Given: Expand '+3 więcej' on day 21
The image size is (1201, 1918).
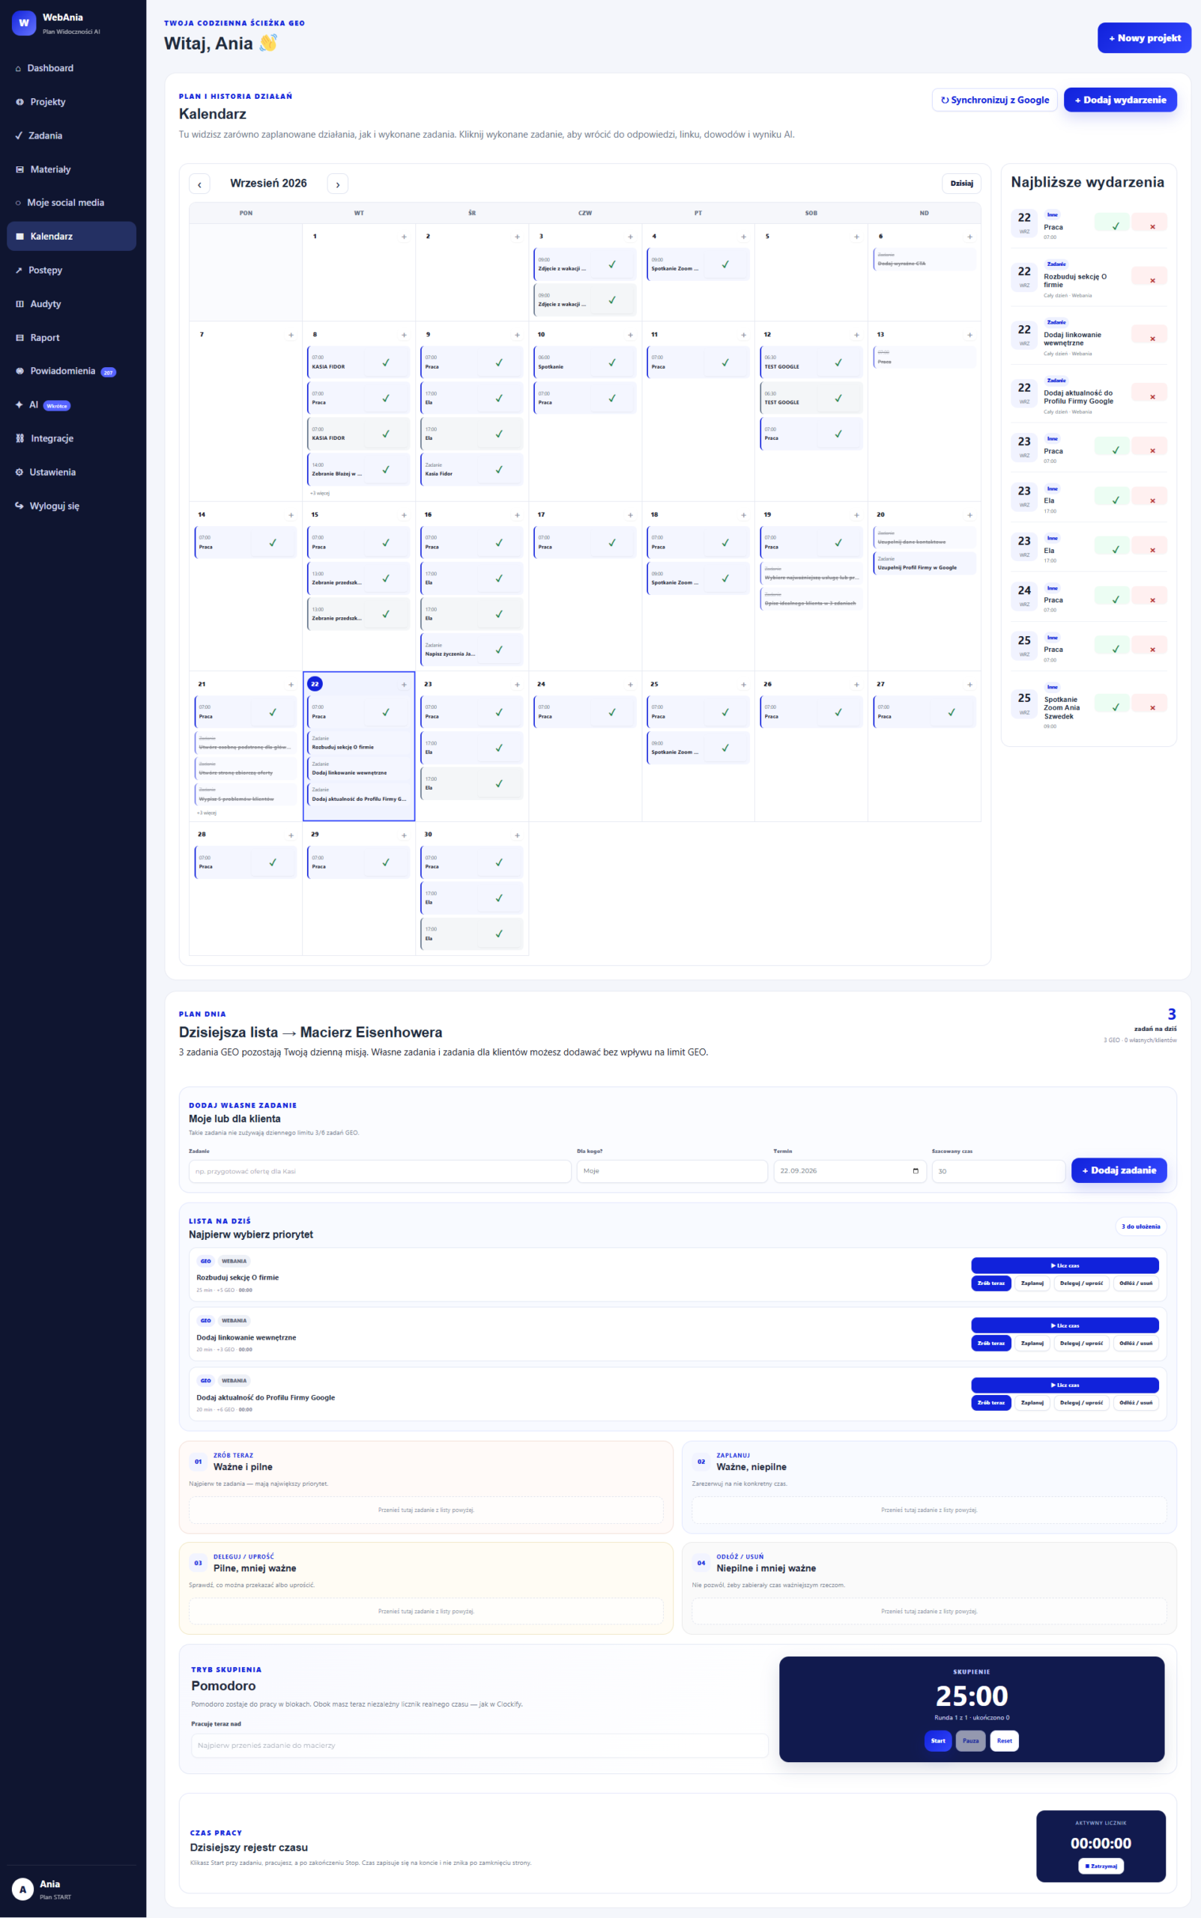Looking at the screenshot, I should pos(207,813).
